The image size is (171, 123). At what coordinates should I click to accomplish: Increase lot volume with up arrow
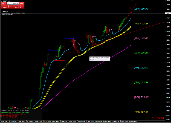coord(17,3)
